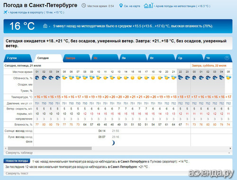Viewport: 237px width, 180px height.
Task: Click the sunrise time 04:14
Action: click(102, 131)
